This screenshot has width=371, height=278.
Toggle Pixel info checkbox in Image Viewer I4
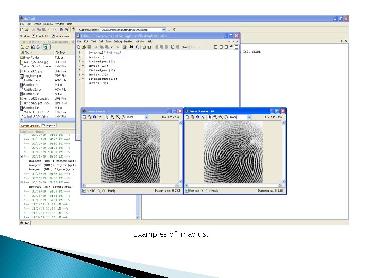(187, 190)
